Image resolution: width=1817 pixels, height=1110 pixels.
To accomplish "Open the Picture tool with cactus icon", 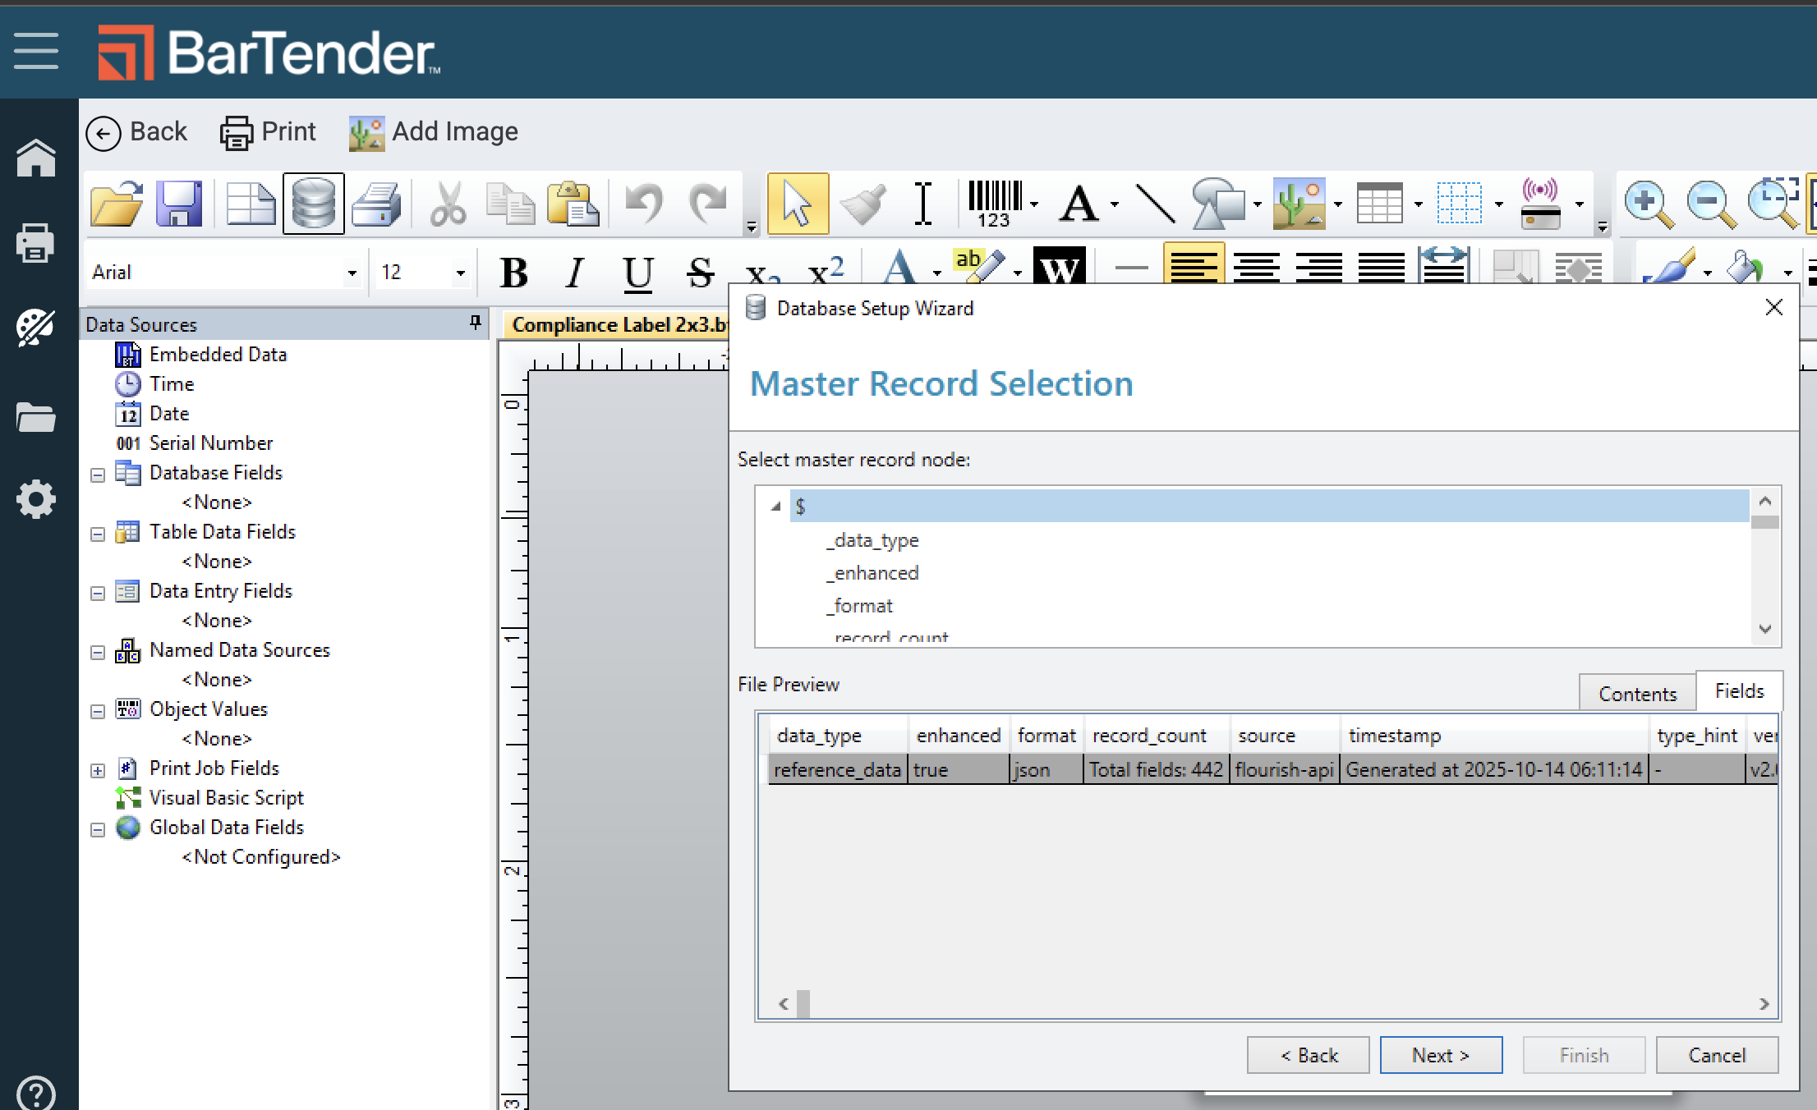I will tap(1299, 204).
